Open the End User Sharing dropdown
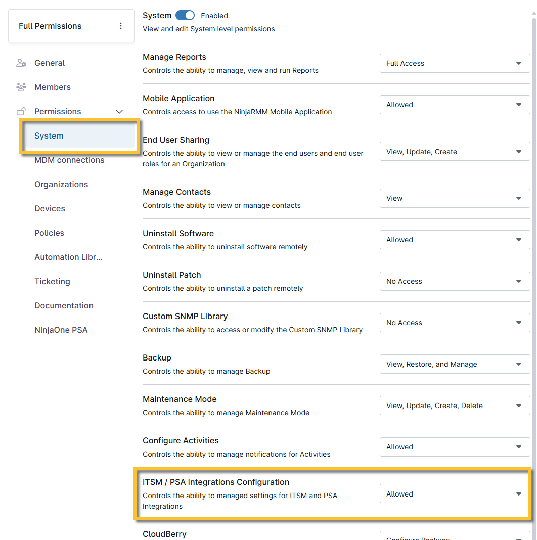The image size is (537, 540). pyautogui.click(x=455, y=152)
